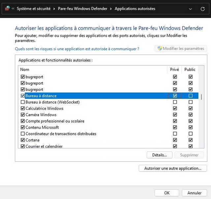
Task: Click the Privé column header
Action: 174,69
